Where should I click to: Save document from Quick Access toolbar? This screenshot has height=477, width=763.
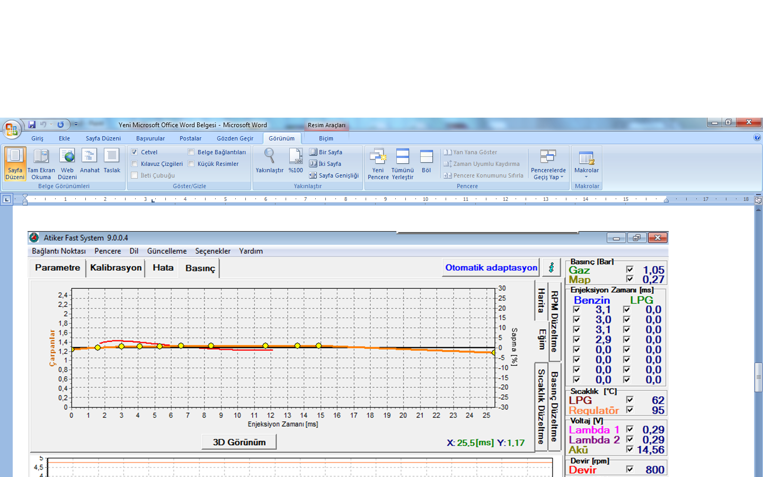pos(32,125)
